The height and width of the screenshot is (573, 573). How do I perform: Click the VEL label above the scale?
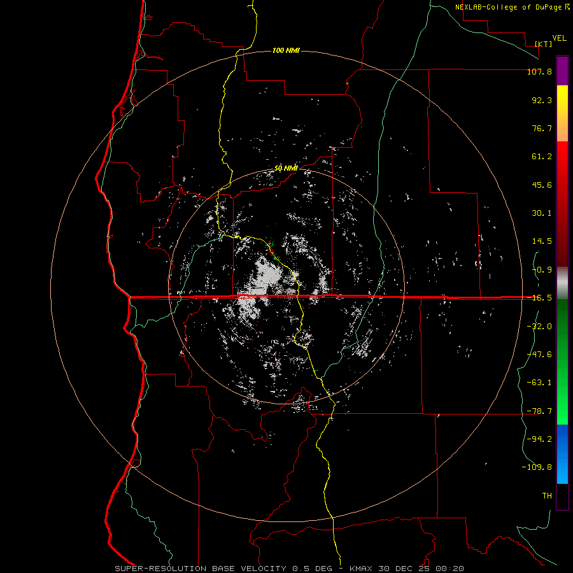[559, 38]
